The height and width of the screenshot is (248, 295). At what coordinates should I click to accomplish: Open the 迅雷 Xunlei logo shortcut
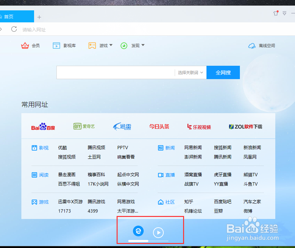122,127
